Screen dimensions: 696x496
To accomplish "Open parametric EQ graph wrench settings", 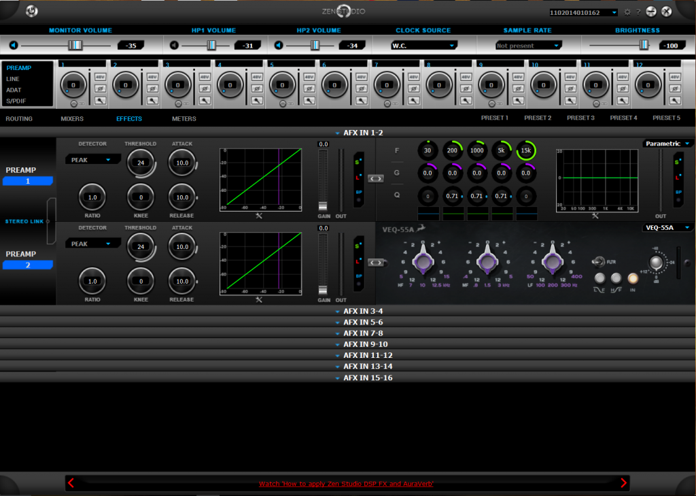I will pos(595,216).
